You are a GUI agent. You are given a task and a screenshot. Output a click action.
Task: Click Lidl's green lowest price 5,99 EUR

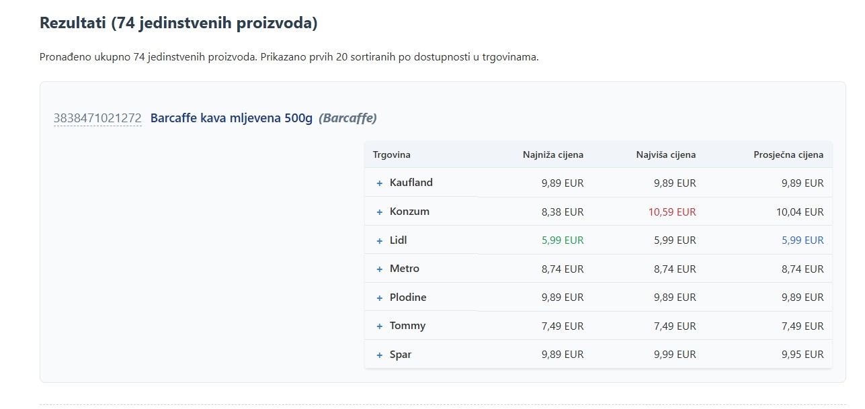(x=563, y=240)
